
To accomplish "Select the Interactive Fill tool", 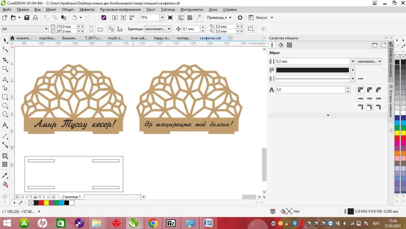I will 5,184.
